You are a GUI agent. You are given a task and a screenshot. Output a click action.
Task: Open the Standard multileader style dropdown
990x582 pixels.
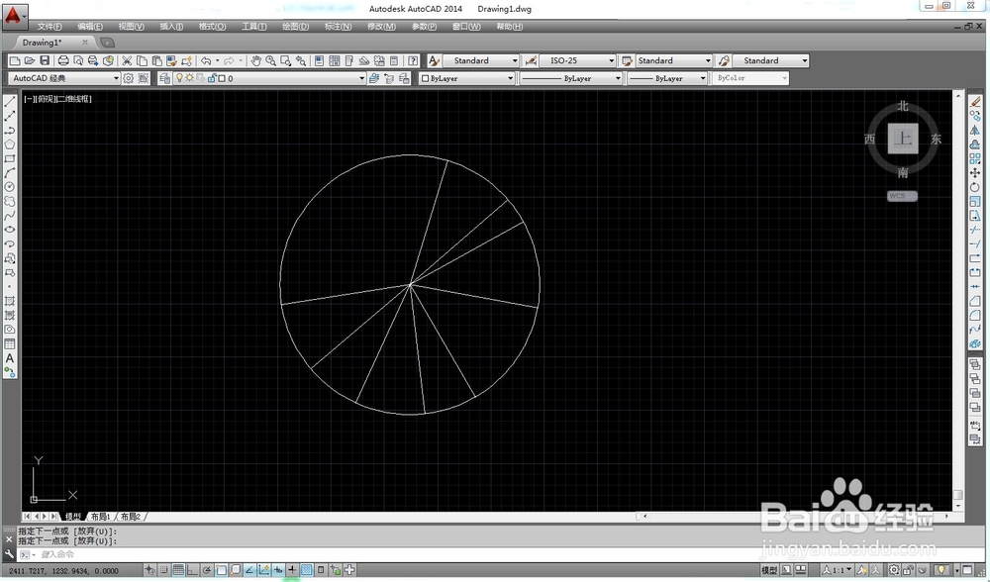tap(770, 60)
